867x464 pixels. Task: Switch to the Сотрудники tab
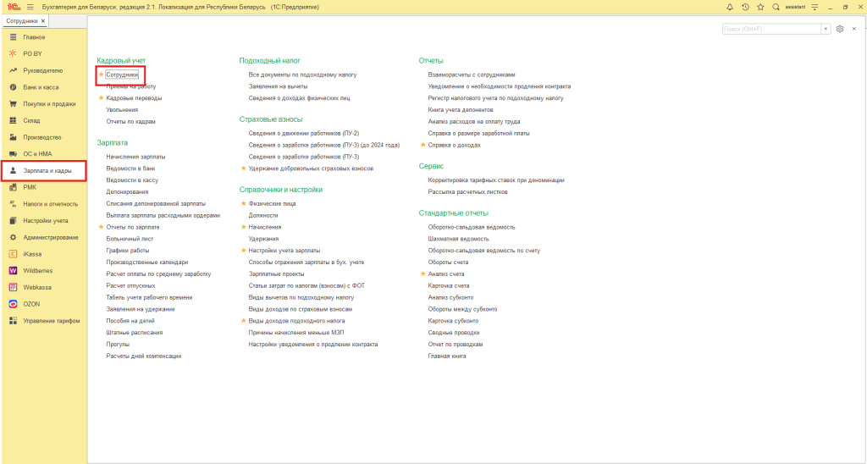coord(22,21)
